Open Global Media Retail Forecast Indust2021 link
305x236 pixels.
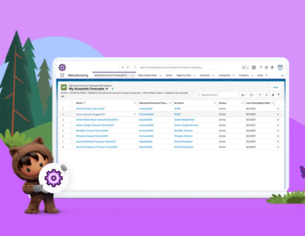(x=97, y=120)
